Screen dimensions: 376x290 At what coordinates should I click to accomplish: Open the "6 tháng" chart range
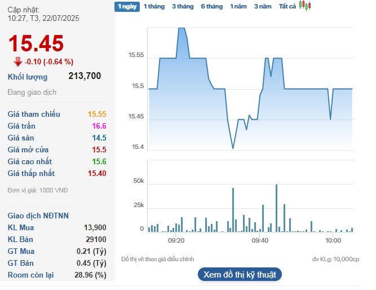coord(212,6)
